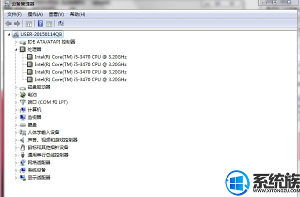Click the third i5-3470 CPU chip icon
The image size is (300, 197).
click(29, 72)
